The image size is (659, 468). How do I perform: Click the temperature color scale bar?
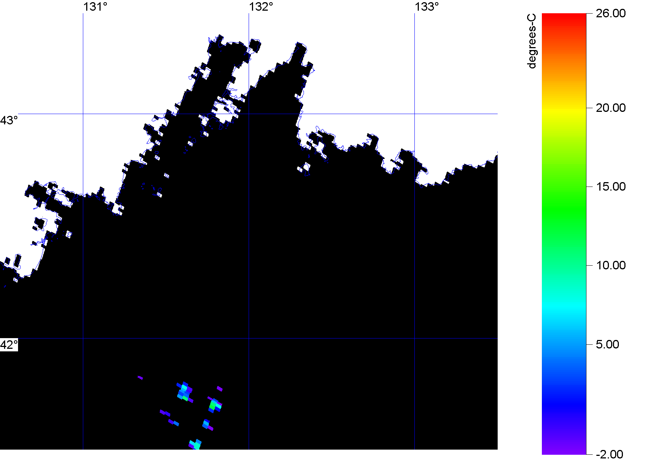564,234
